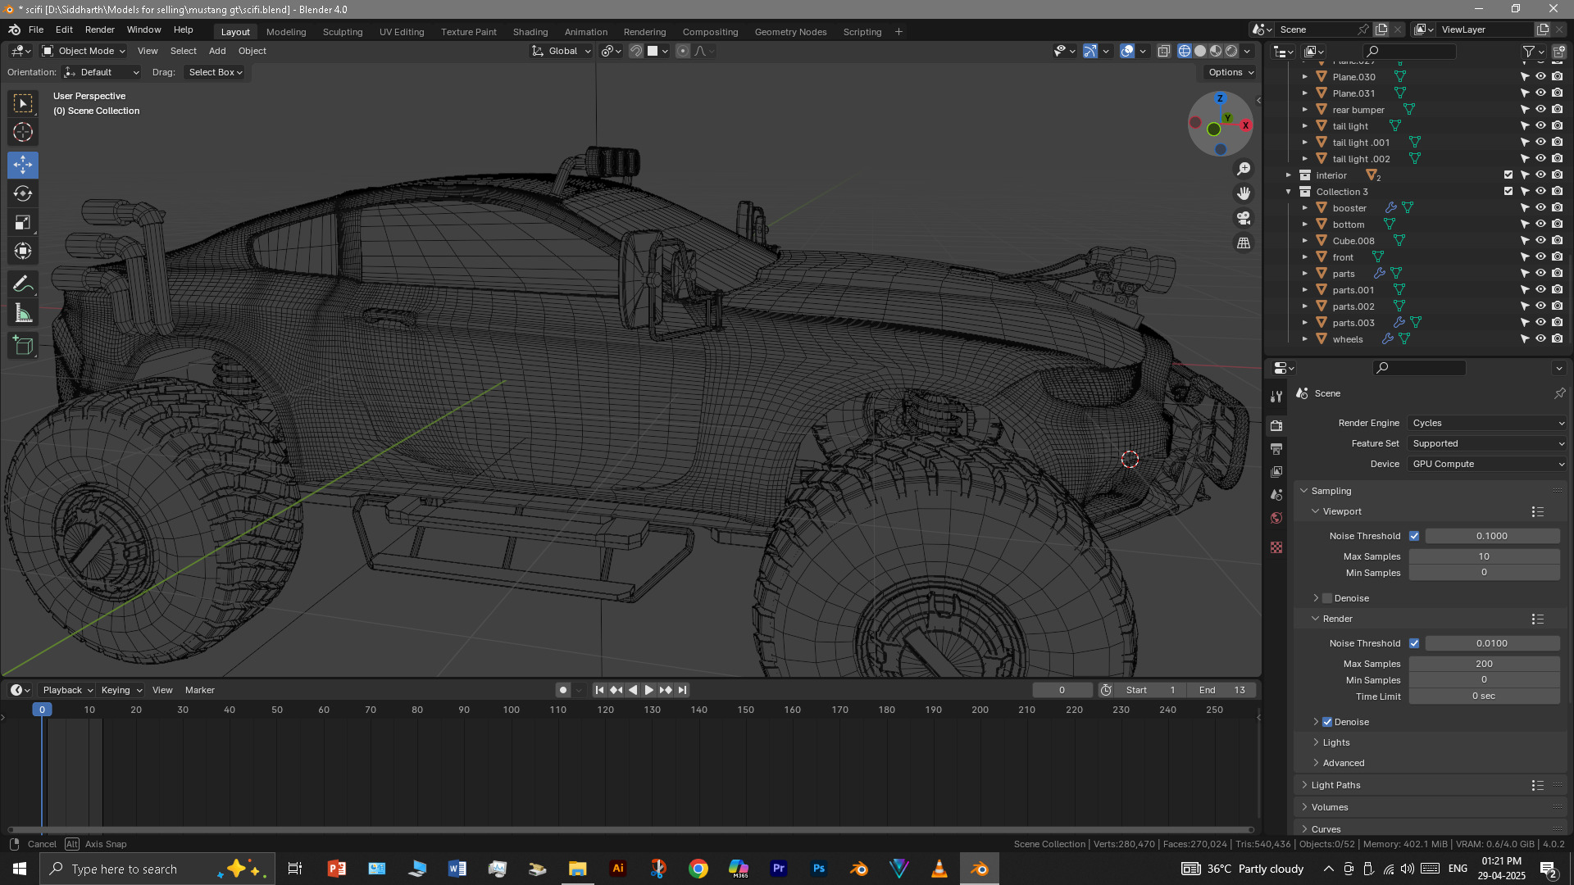Screen dimensions: 1574x885
Task: Switch to the Modeling workspace tab
Action: pyautogui.click(x=286, y=32)
